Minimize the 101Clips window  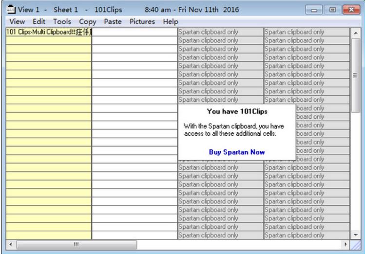tap(313, 10)
